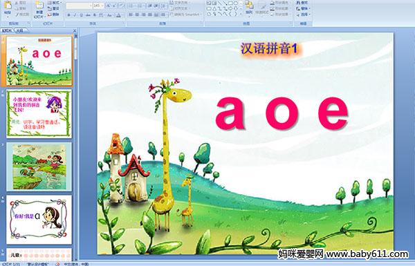Click the Reset slide icon
This screenshot has height=266, width=415.
point(50,8)
